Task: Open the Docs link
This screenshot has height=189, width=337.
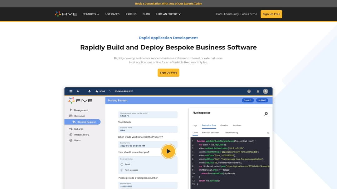Action: point(219,14)
